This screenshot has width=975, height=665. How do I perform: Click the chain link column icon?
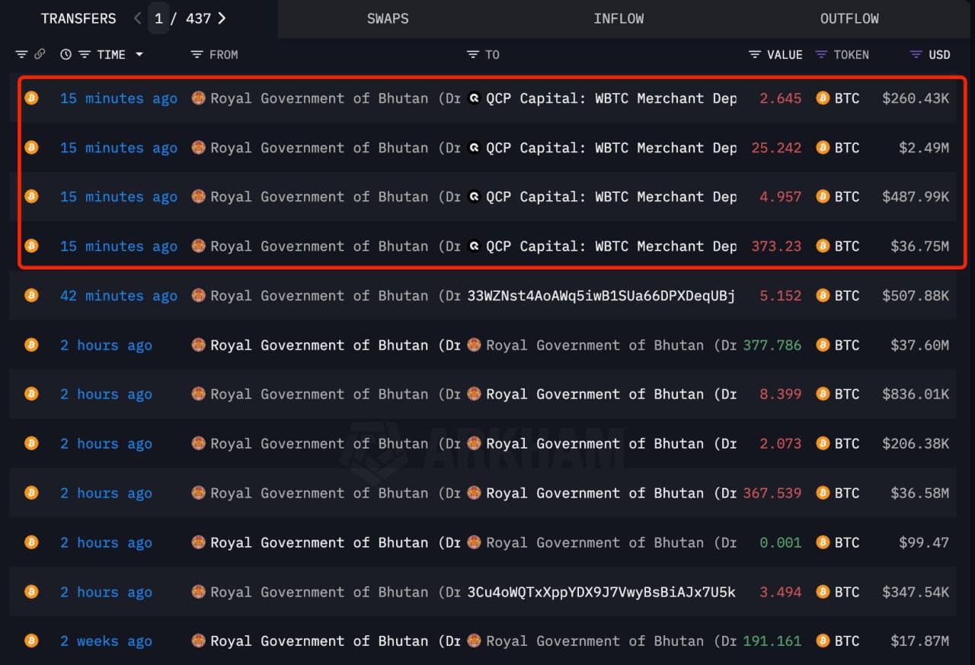[40, 55]
